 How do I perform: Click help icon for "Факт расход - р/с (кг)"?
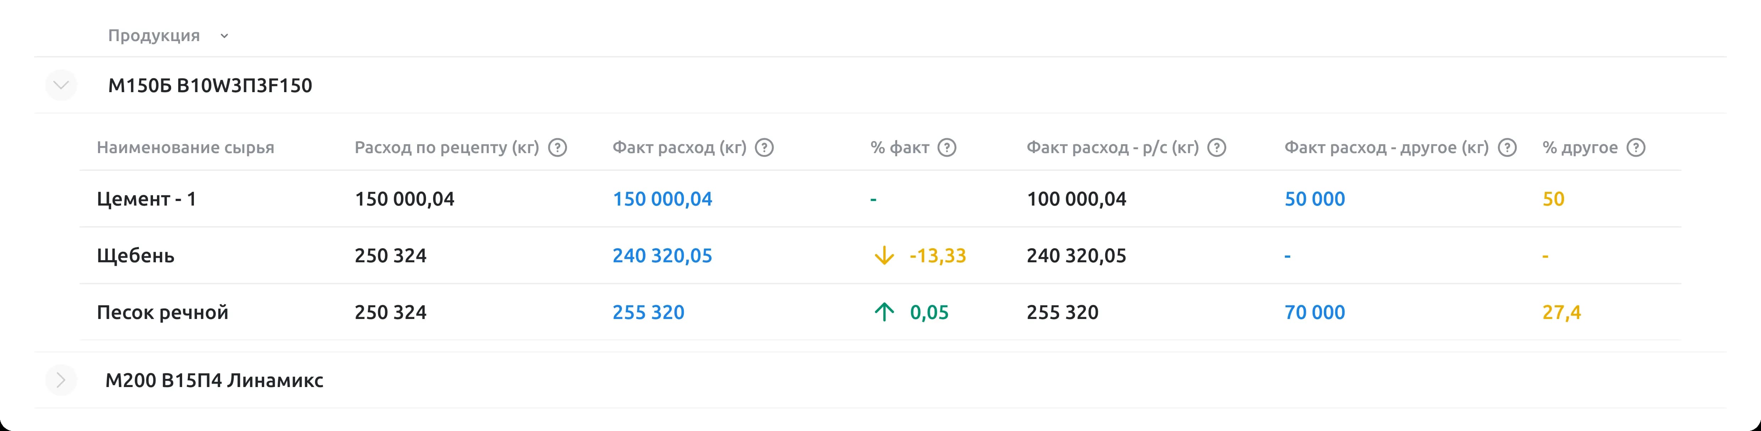coord(1216,147)
